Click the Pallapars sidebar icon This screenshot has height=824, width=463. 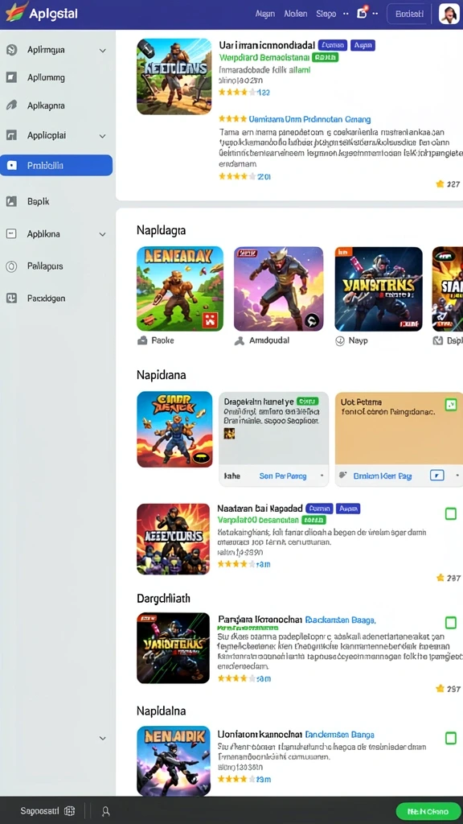[x=11, y=266]
